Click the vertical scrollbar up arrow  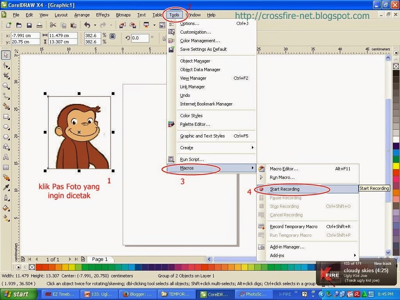pyautogui.click(x=388, y=58)
